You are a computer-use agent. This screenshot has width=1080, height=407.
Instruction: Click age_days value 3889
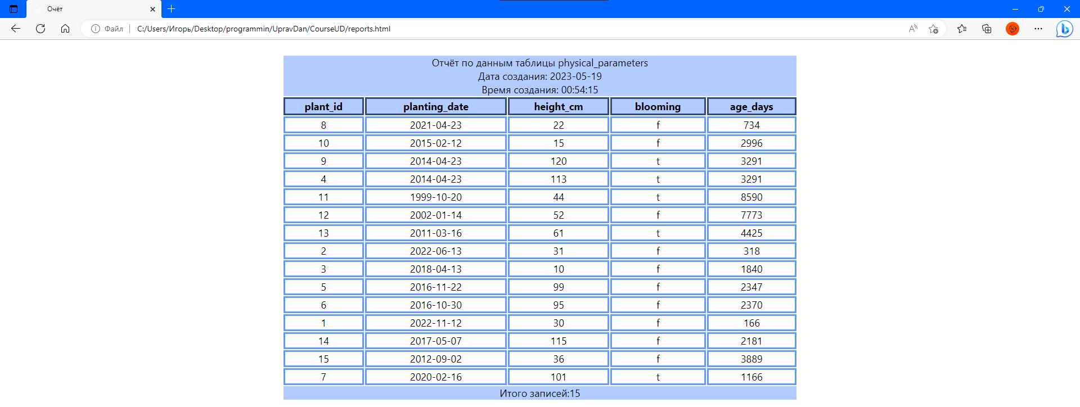751,359
